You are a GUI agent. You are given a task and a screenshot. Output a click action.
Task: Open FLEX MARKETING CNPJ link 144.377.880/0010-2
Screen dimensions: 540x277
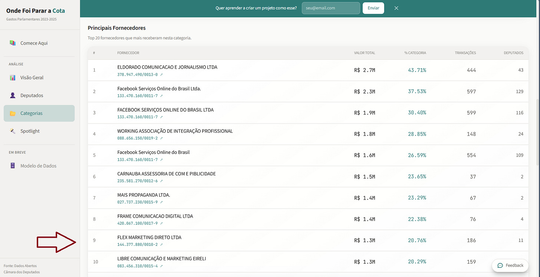click(x=140, y=245)
